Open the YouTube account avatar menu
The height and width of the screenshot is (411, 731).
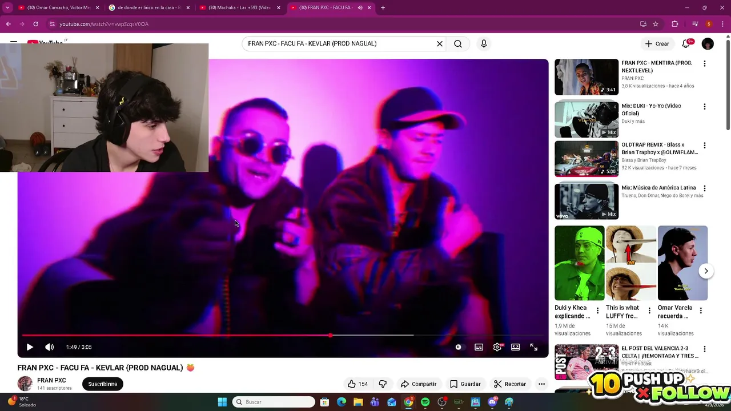coord(708,43)
